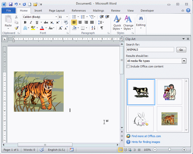Expand the font name dropdown

pos(56,17)
